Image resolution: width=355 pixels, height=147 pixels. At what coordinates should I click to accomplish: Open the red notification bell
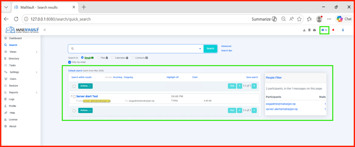(333, 30)
